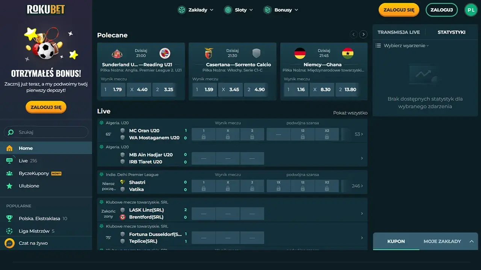The image size is (481, 270).
Task: Show next featured matches arrow
Action: [x=363, y=34]
